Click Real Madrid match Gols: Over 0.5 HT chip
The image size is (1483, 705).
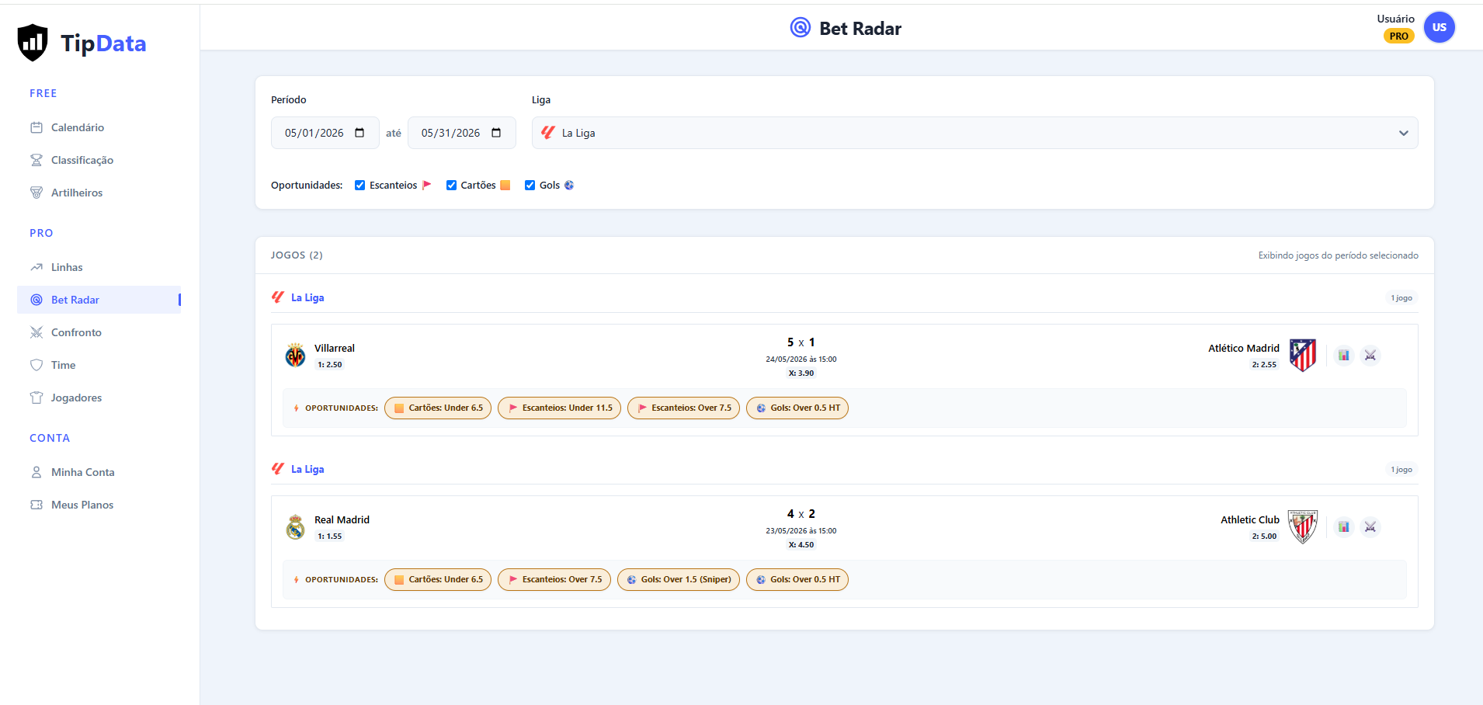click(x=797, y=579)
